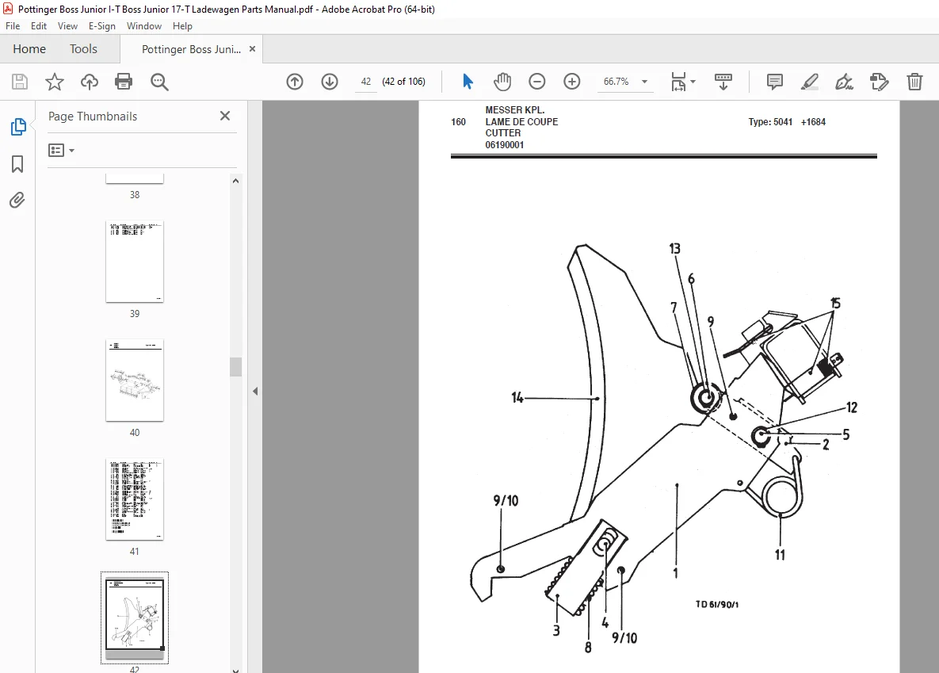Click part label 14 in diagram
The width and height of the screenshot is (939, 673).
pos(517,397)
